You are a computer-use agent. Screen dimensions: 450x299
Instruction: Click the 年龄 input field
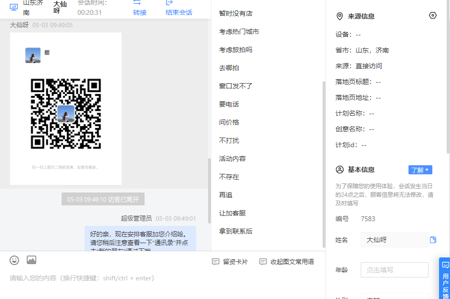[x=395, y=270]
